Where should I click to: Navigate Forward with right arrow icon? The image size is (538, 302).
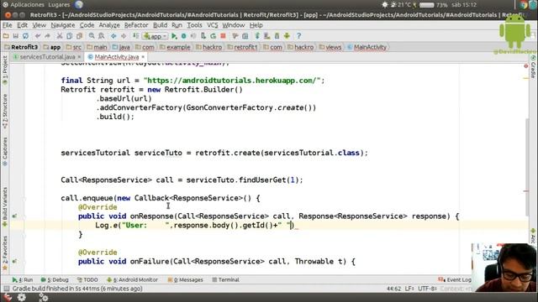pyautogui.click(x=124, y=36)
